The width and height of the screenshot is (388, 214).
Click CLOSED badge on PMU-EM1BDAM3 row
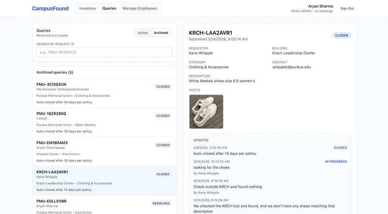point(163,145)
